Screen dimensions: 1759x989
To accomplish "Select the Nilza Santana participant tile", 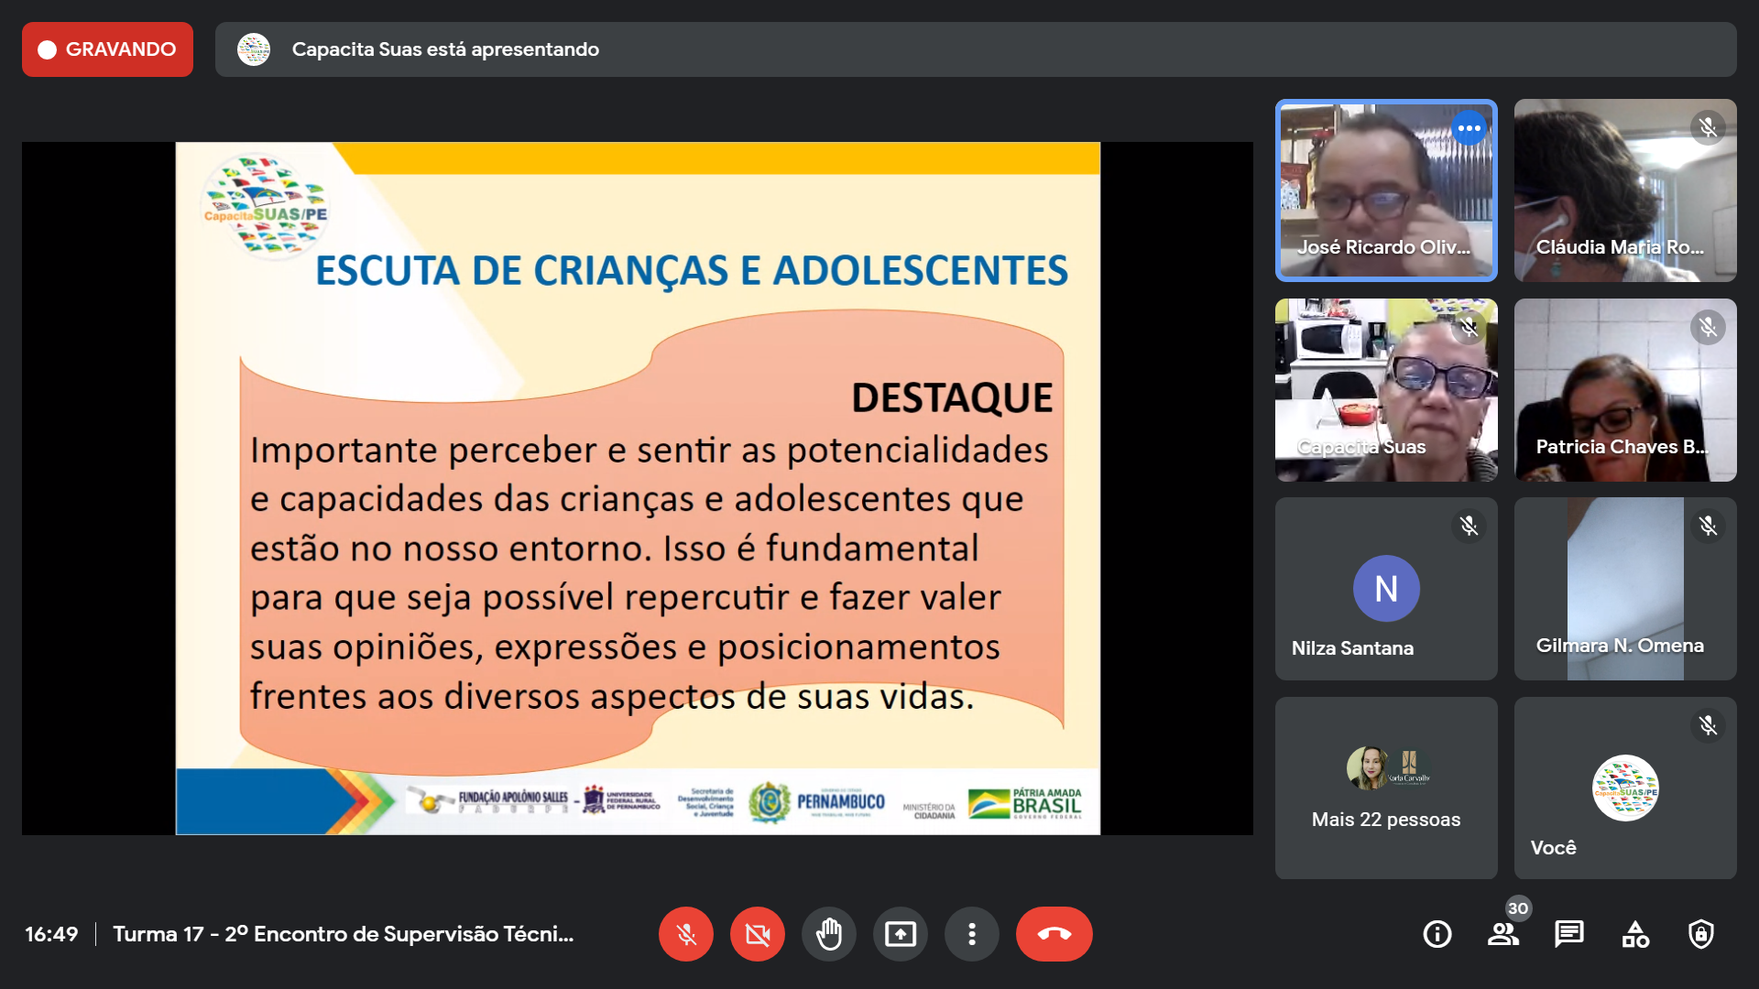I will coord(1385,589).
